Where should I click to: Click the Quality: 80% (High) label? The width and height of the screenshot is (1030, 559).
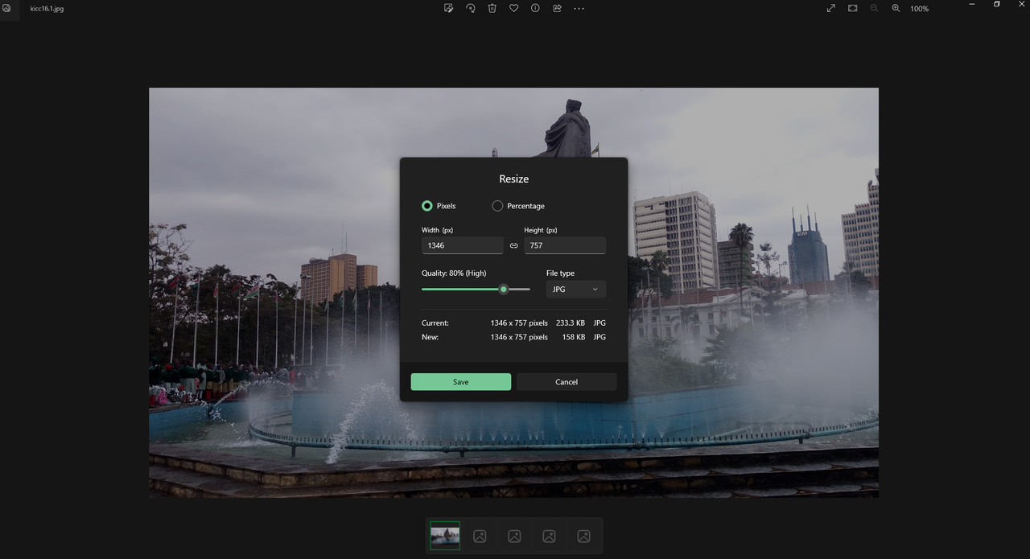point(454,273)
